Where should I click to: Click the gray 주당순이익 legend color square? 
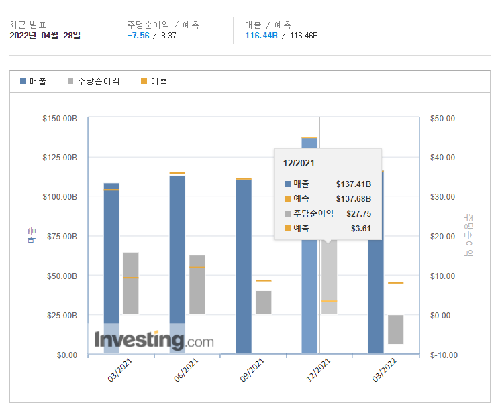(x=70, y=81)
